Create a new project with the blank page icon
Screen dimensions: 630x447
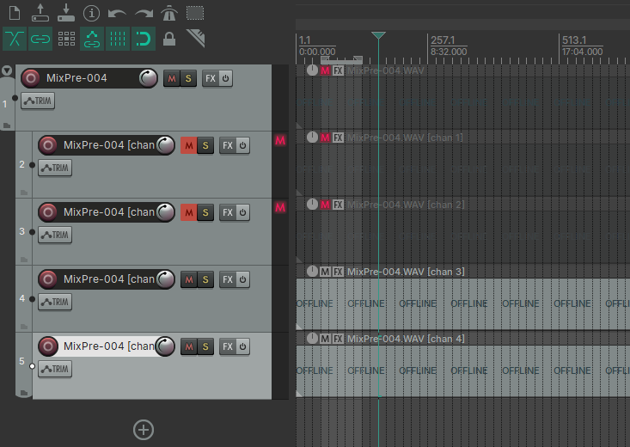pyautogui.click(x=15, y=13)
